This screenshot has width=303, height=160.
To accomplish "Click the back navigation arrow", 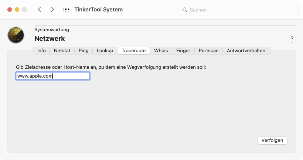I will point(40,10).
